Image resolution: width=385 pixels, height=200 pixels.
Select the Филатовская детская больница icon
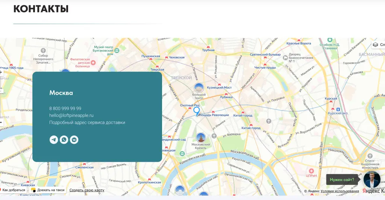pyautogui.click(x=93, y=62)
